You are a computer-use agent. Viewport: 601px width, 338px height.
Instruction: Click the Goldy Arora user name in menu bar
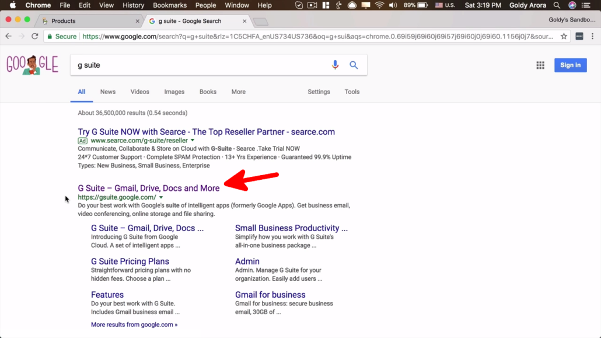tap(527, 5)
